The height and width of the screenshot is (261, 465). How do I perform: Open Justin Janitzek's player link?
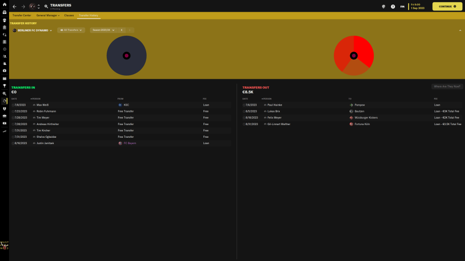click(x=45, y=143)
